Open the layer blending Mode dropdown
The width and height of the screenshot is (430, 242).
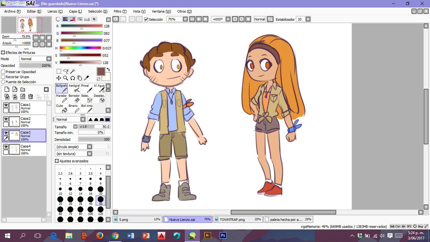click(x=49, y=59)
